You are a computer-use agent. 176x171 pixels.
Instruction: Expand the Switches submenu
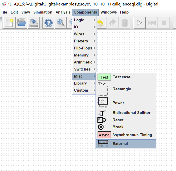pos(84,69)
